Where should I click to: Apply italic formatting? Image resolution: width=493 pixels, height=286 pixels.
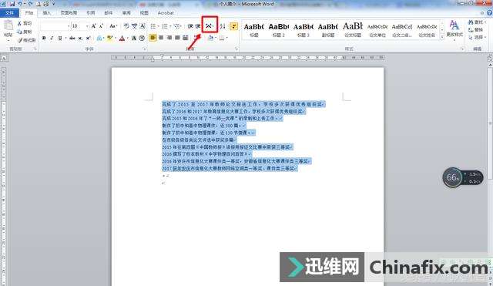[52, 38]
